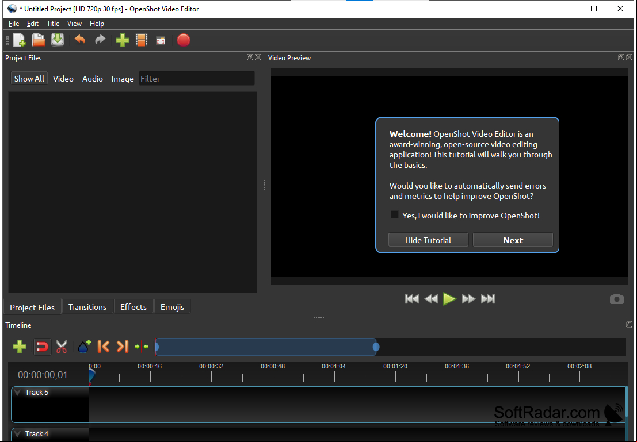637x442 pixels.
Task: Click the orange Undo arrow
Action: pos(80,39)
